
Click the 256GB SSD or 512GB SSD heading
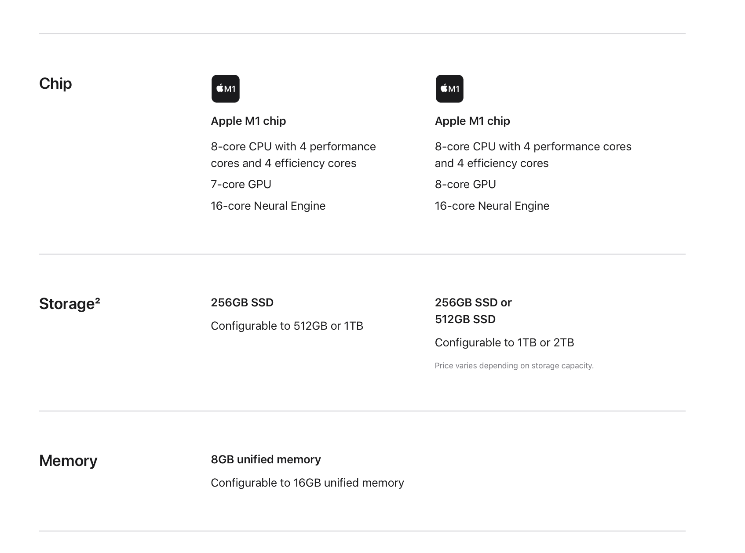[473, 311]
